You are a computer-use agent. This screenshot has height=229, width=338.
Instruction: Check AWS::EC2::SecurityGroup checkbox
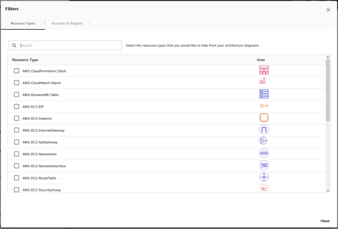(17, 190)
